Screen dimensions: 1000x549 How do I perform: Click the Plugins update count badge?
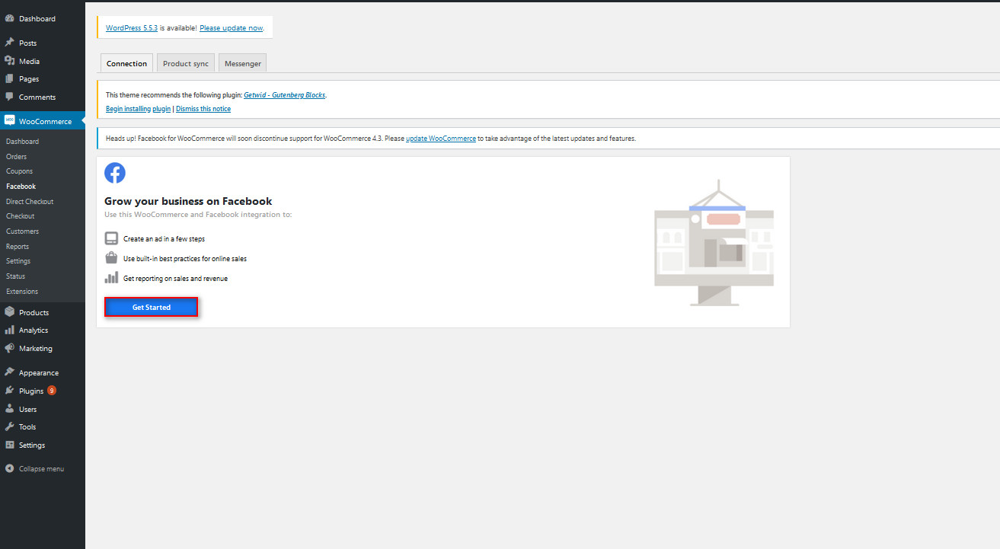[x=52, y=391]
